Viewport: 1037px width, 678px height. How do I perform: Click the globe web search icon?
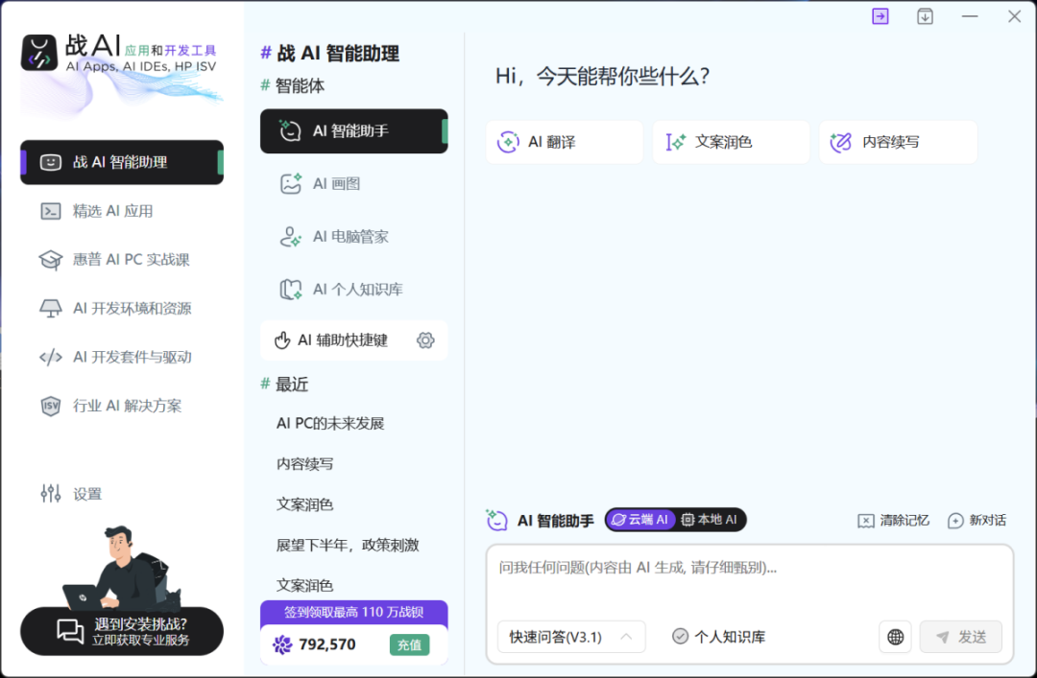pos(896,637)
